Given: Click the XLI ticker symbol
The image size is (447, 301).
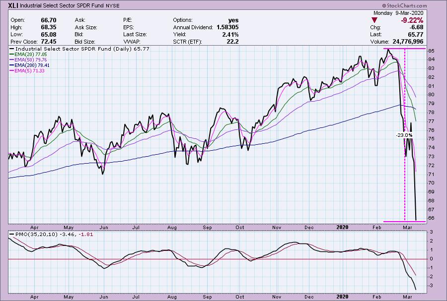Looking at the screenshot, I should pyautogui.click(x=13, y=5).
